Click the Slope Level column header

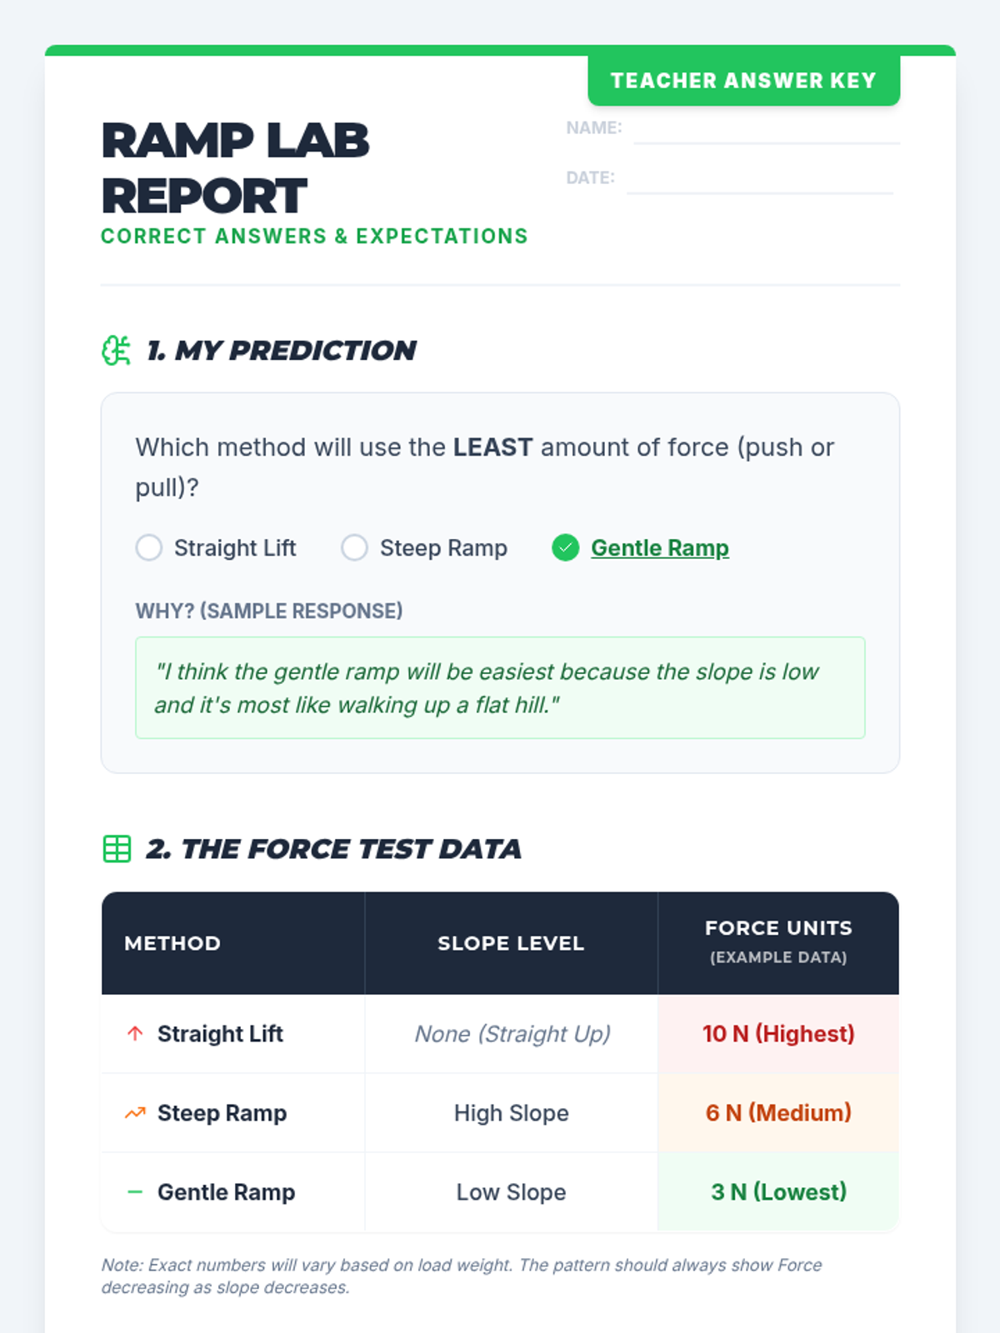[511, 943]
